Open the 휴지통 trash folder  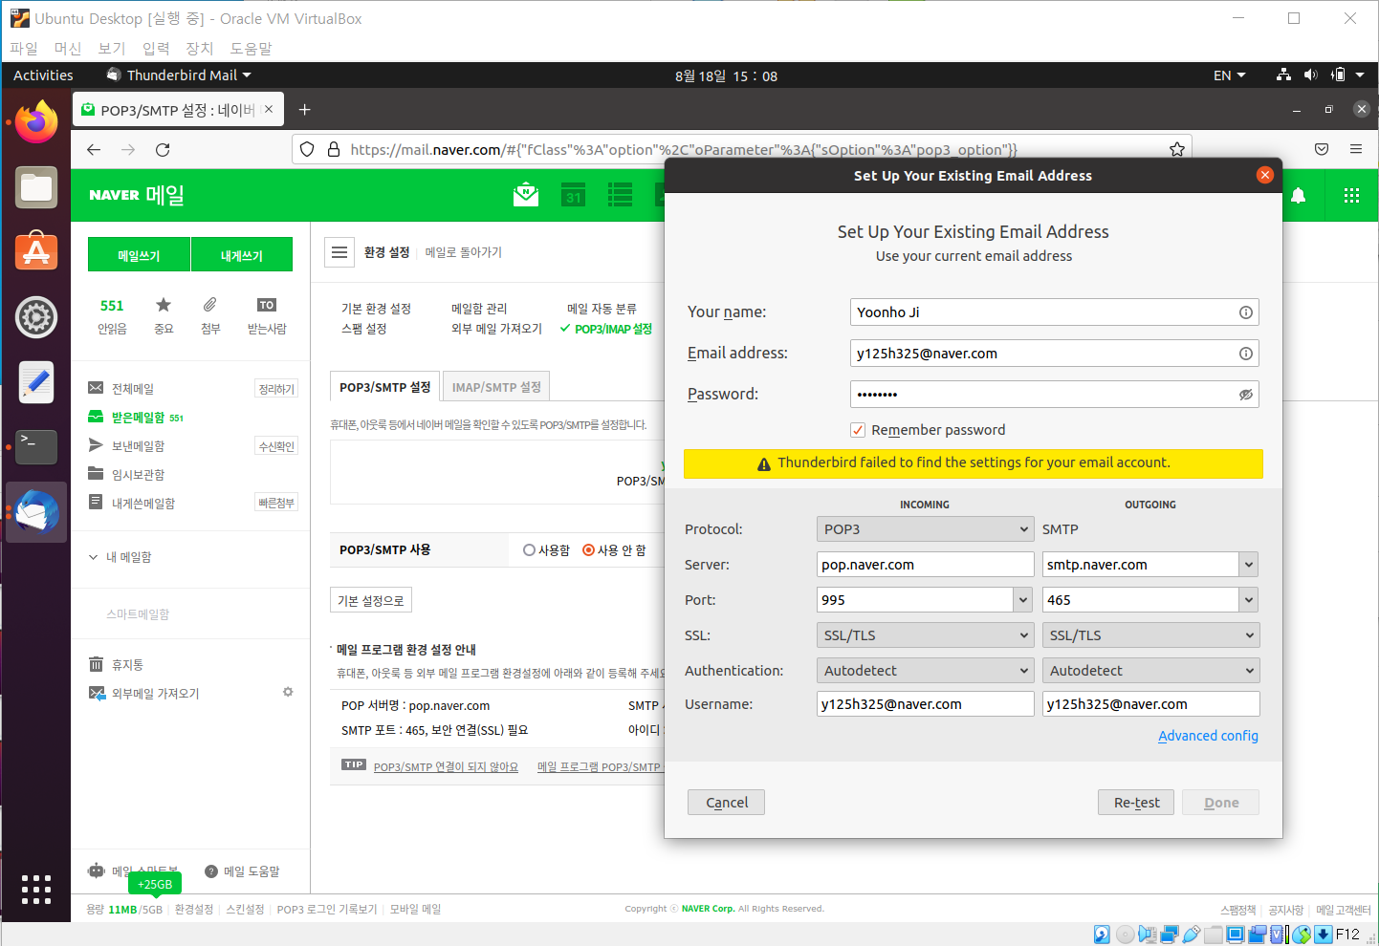pos(127,665)
